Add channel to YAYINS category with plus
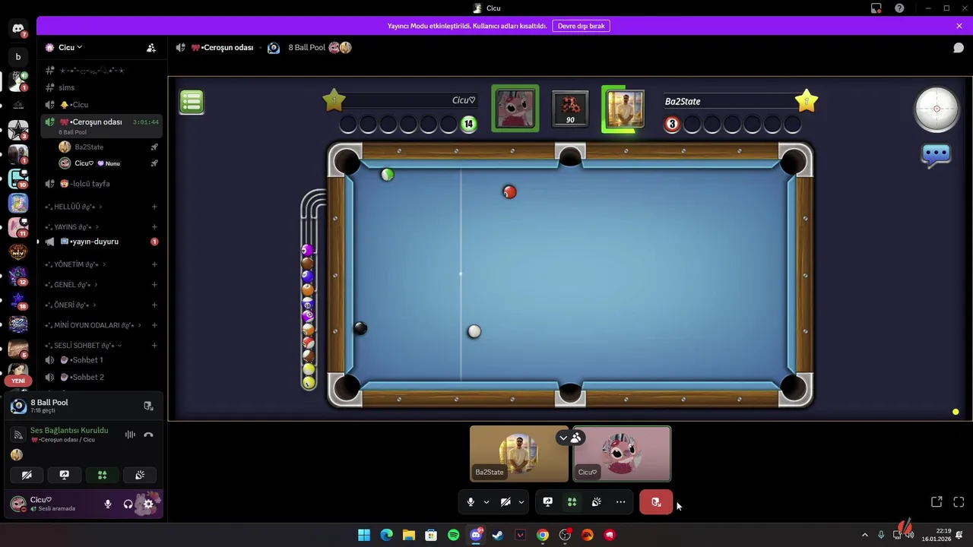Viewport: 973px width, 547px height. [x=154, y=227]
